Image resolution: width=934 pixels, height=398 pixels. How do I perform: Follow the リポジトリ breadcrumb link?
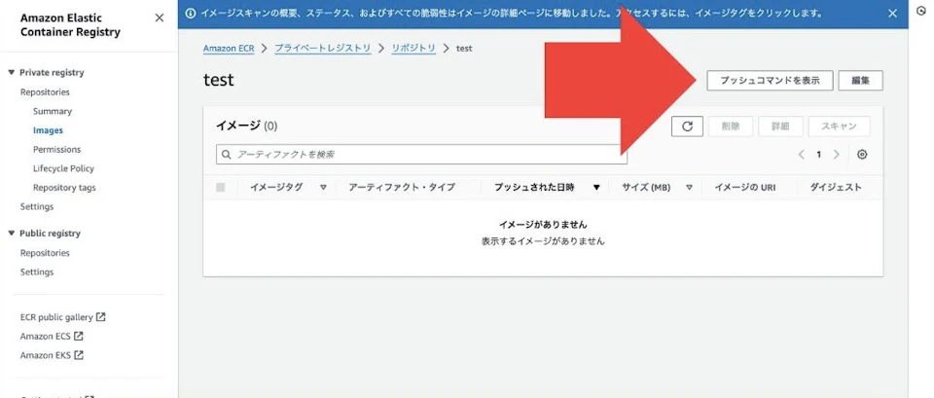point(413,49)
